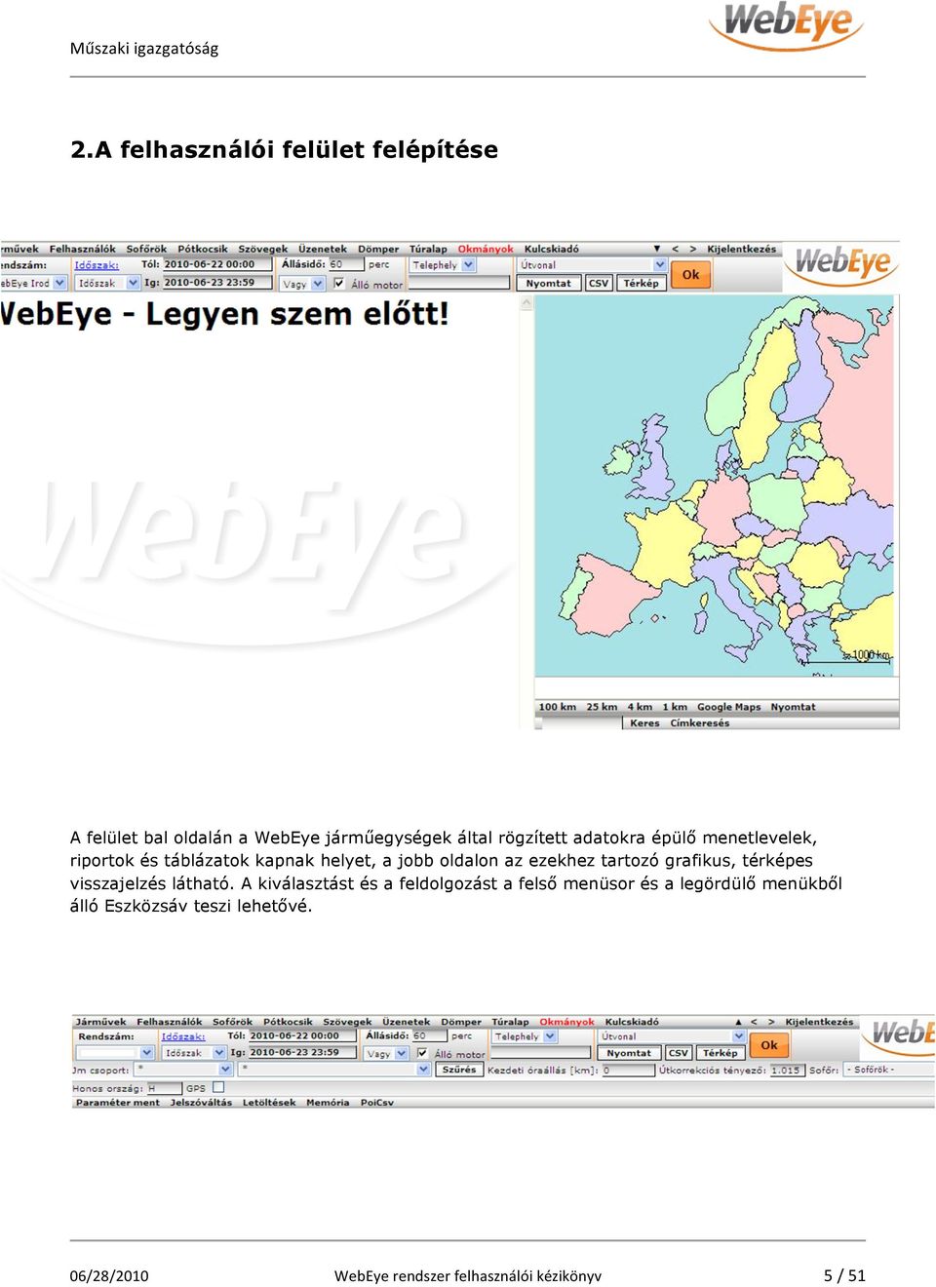The height and width of the screenshot is (1287, 936).
Task: Click 'Térkép' button in the upper screenshot
Action: [641, 284]
